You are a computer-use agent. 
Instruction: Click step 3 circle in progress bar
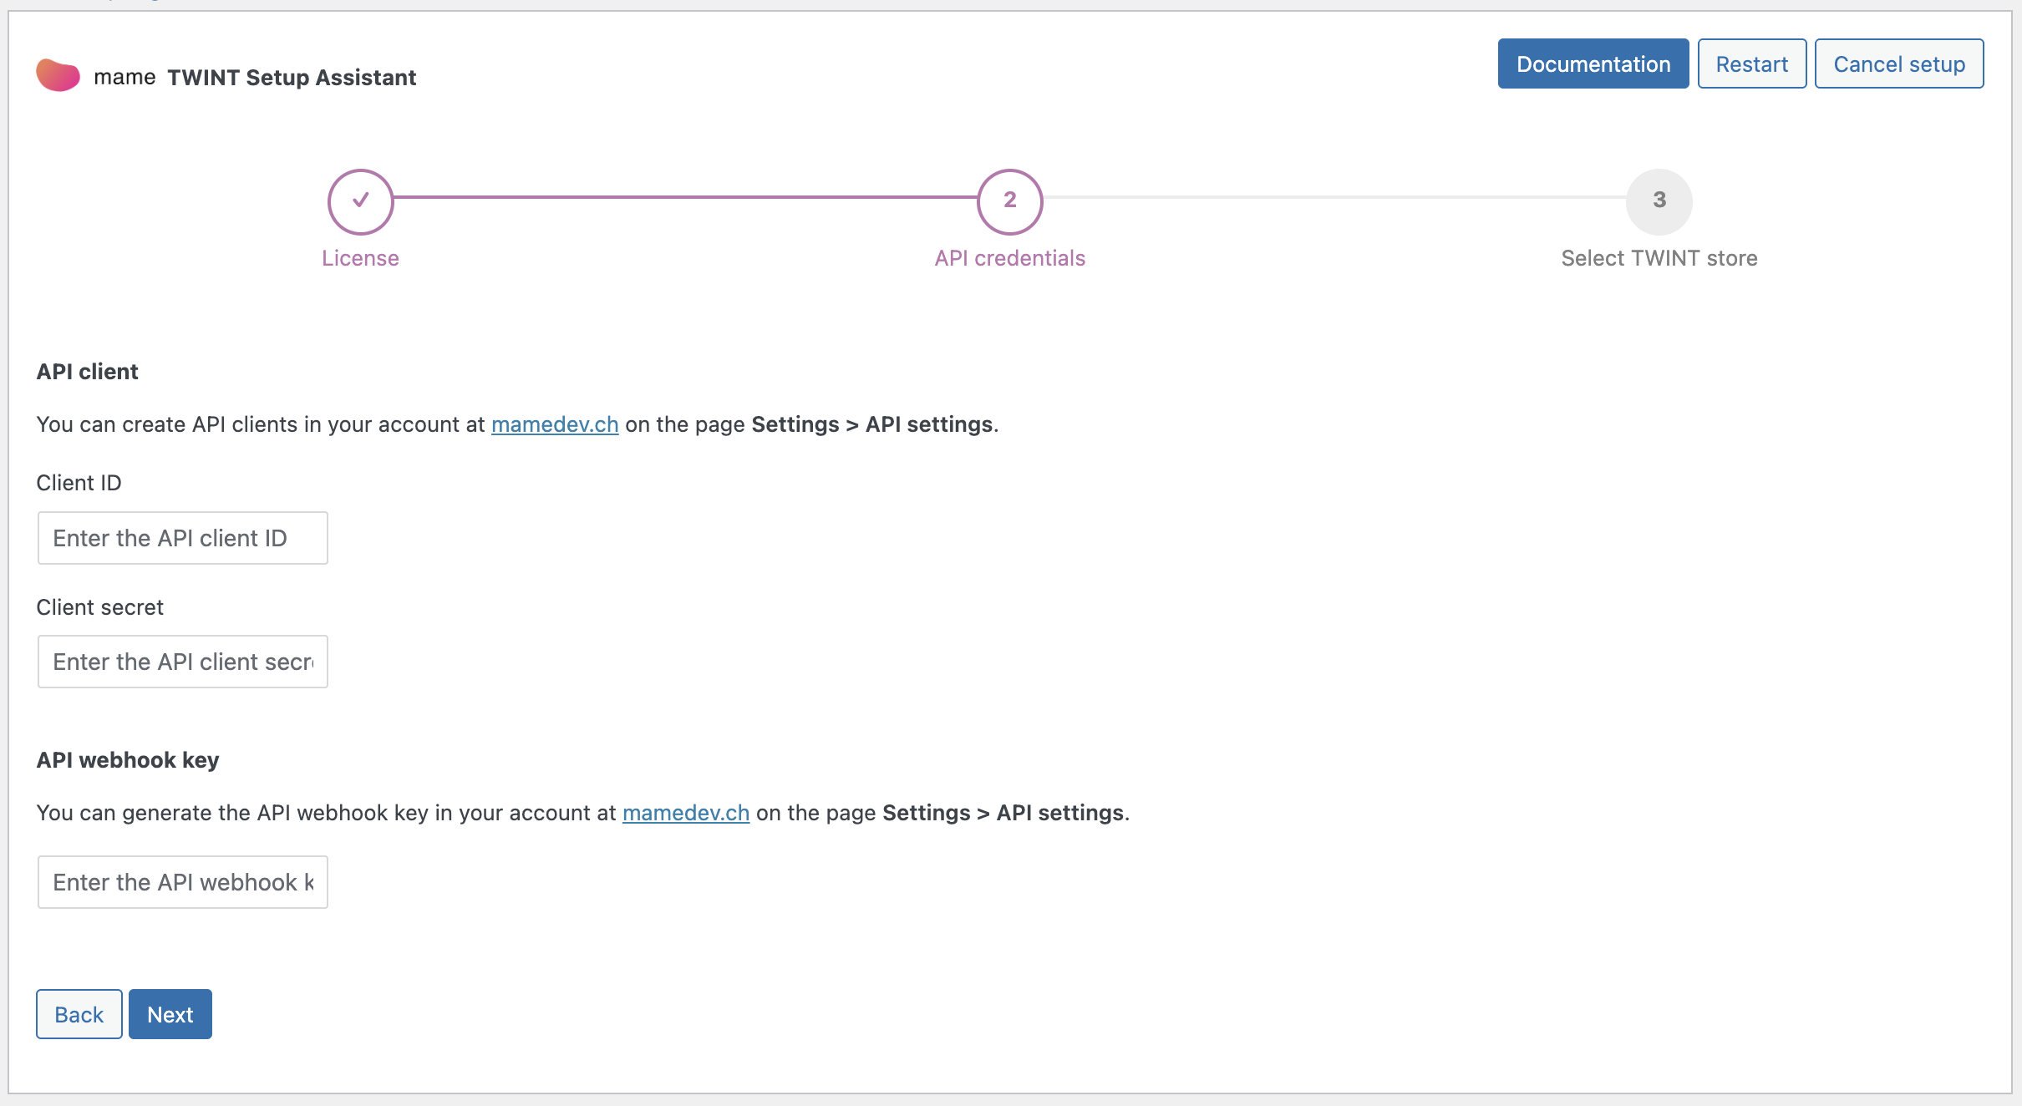click(x=1659, y=201)
